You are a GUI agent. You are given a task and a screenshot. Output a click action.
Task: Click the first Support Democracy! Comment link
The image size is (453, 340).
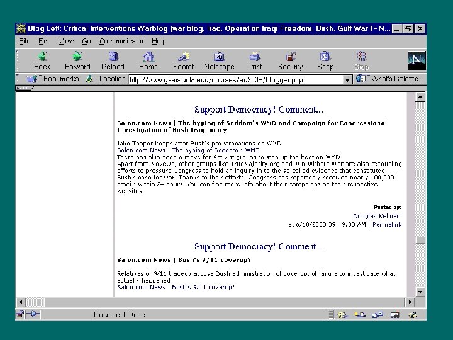click(259, 110)
